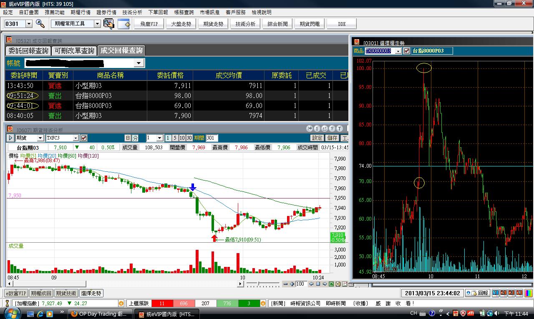Select the 1-minute interval button
This screenshot has width=534, height=319.
(x=168, y=138)
